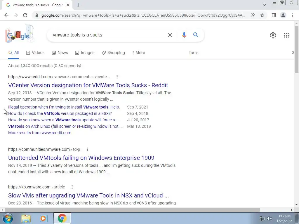Screen dimensions: 299x224
Task: Select the All results tab
Action: click(x=13, y=53)
